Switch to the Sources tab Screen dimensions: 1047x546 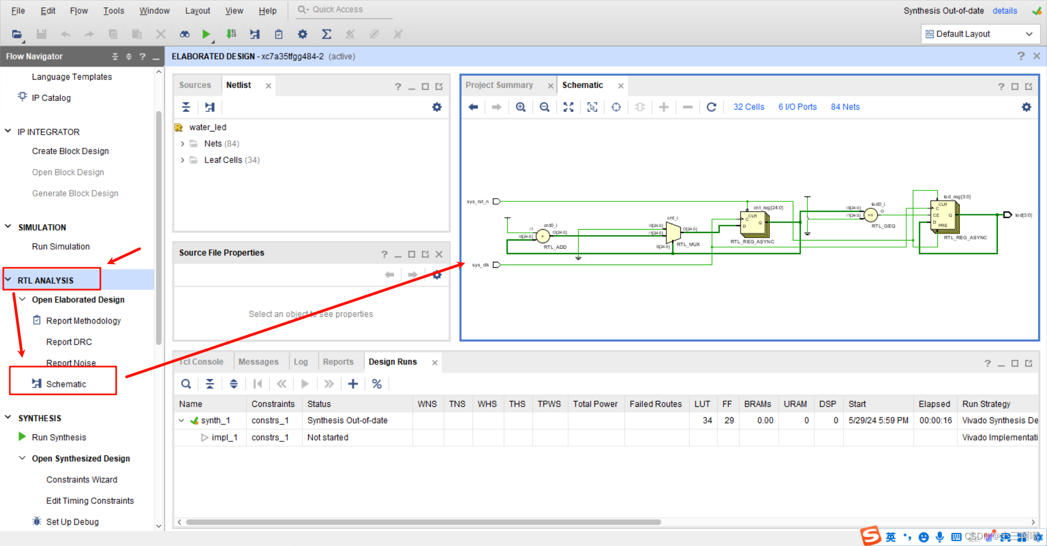[195, 85]
